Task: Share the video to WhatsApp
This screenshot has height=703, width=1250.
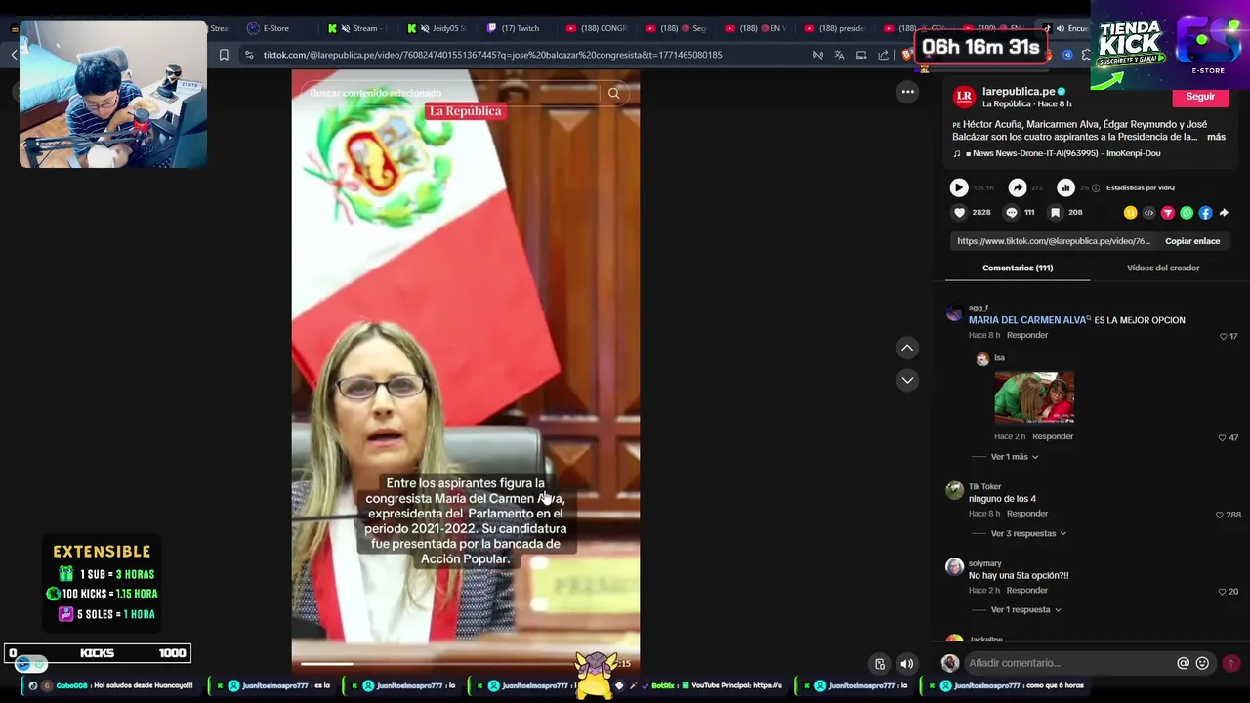Action: click(x=1187, y=212)
